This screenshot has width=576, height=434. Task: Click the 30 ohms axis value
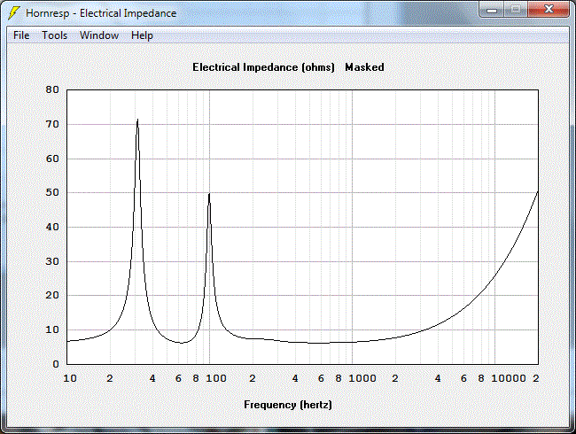[x=52, y=261]
